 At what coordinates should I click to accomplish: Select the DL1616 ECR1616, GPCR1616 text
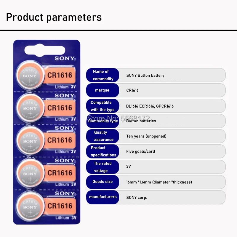click(x=150, y=106)
